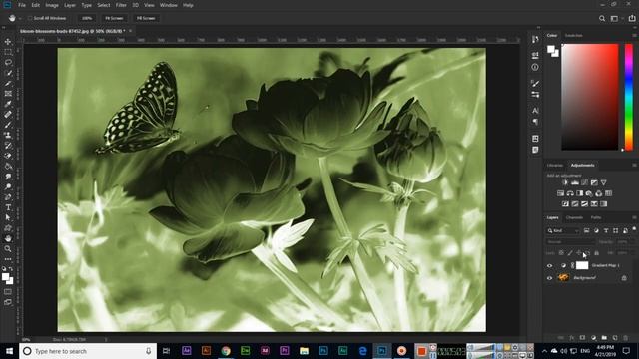Add a Hue/Saturation adjustment
639x359 pixels.
coord(561,193)
